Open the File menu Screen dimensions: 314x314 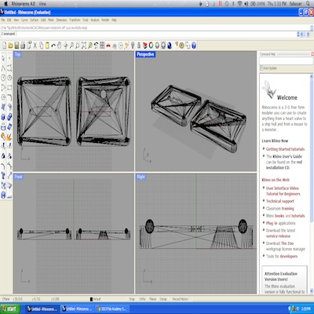tap(3, 20)
